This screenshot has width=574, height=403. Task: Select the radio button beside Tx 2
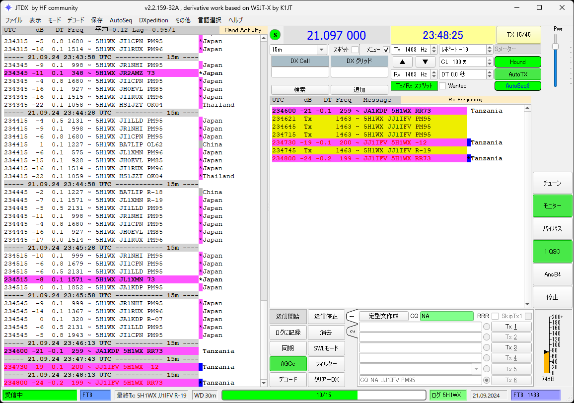tap(487, 337)
